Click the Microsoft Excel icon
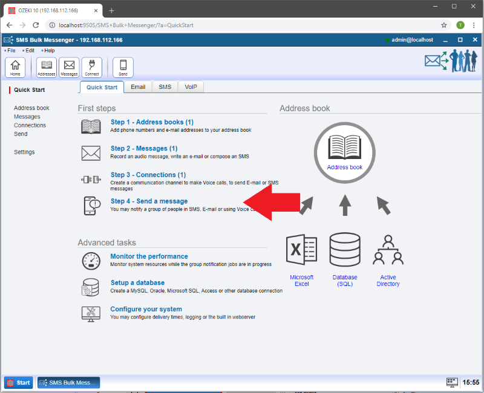The image size is (484, 393). pos(301,250)
